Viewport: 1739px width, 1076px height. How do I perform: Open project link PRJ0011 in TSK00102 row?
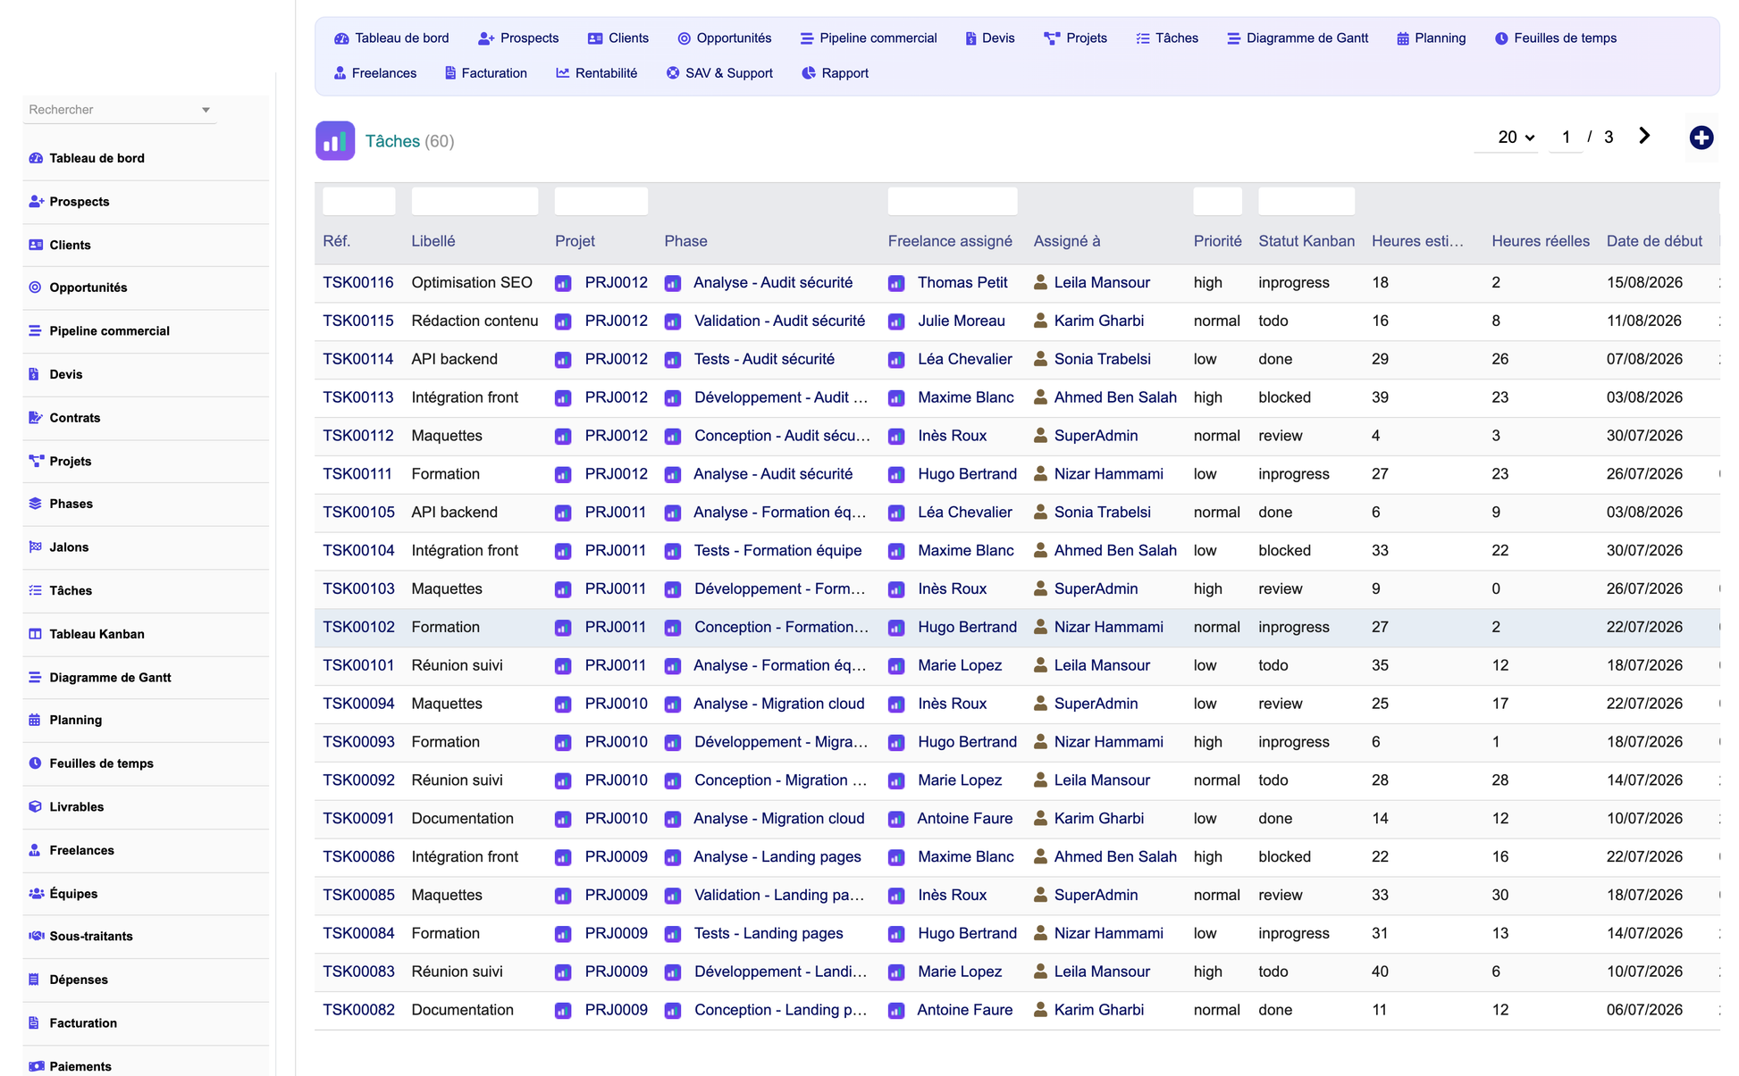tap(616, 627)
